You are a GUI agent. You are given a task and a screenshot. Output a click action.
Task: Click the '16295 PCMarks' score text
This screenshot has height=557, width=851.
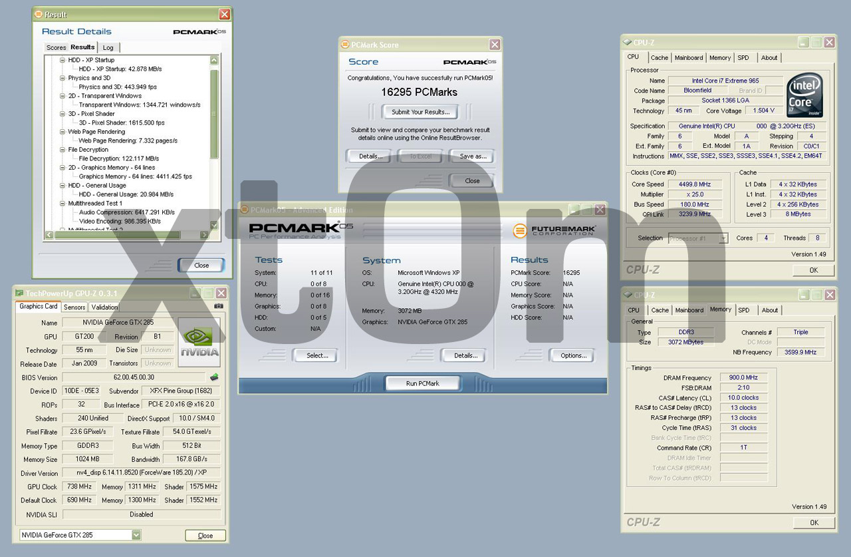tap(420, 92)
